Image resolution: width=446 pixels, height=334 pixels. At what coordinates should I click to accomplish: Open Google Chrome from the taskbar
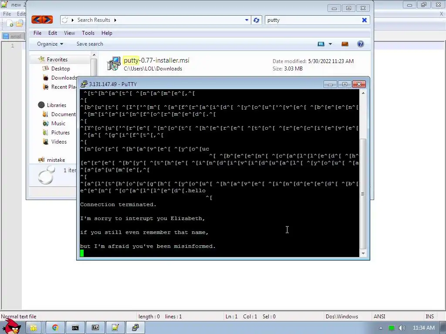click(x=55, y=328)
